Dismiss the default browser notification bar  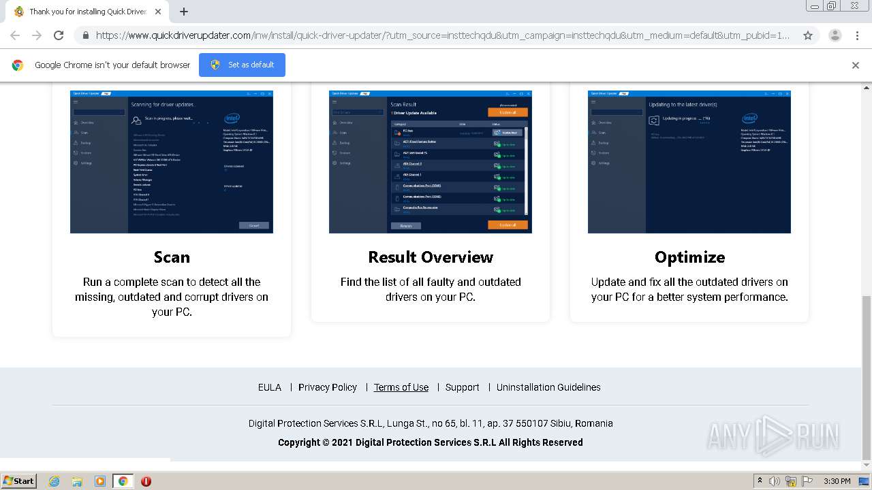[856, 65]
